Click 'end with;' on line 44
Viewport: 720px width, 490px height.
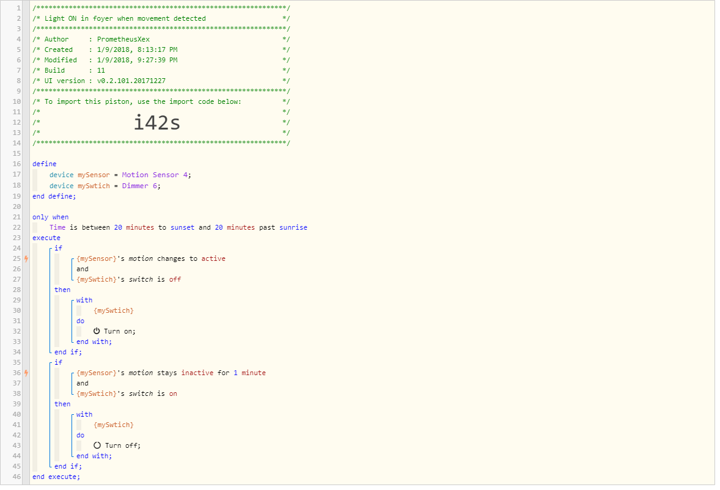click(94, 456)
